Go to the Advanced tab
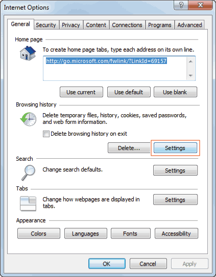This screenshot has width=216, height=277. pyautogui.click(x=189, y=25)
